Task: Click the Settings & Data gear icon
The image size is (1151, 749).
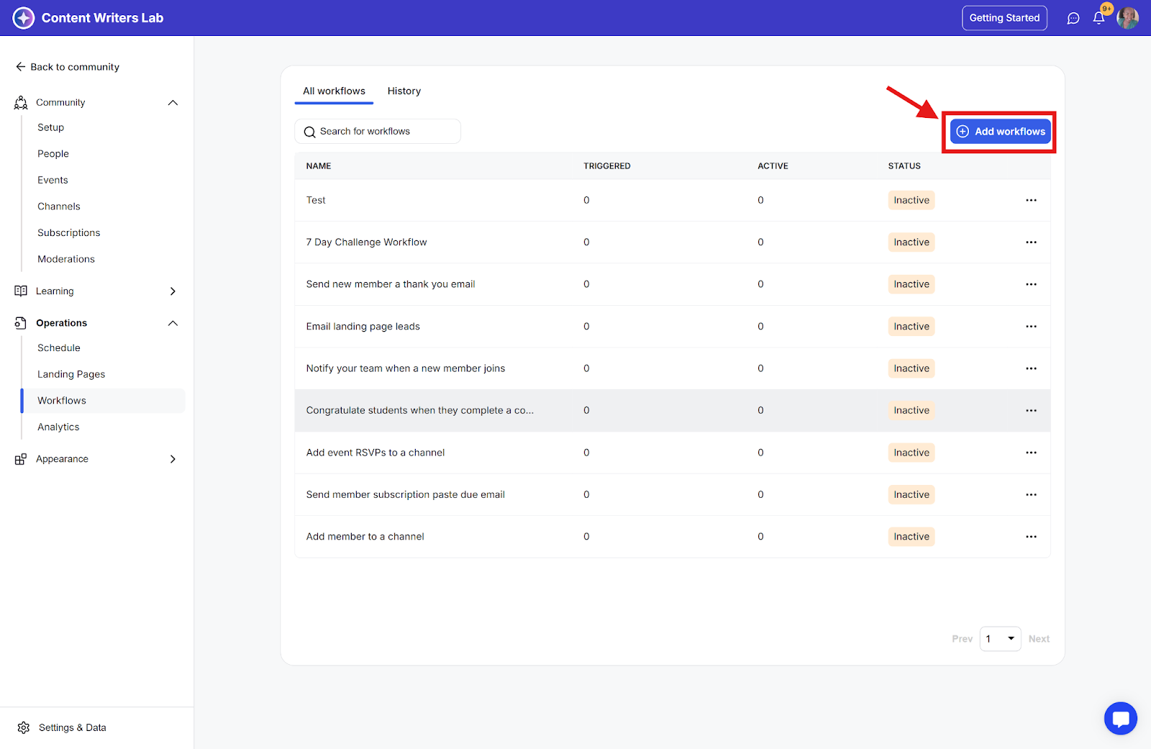Action: (24, 727)
